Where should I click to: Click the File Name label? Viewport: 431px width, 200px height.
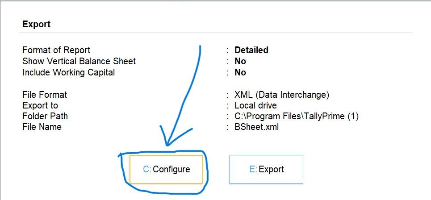pyautogui.click(x=42, y=127)
